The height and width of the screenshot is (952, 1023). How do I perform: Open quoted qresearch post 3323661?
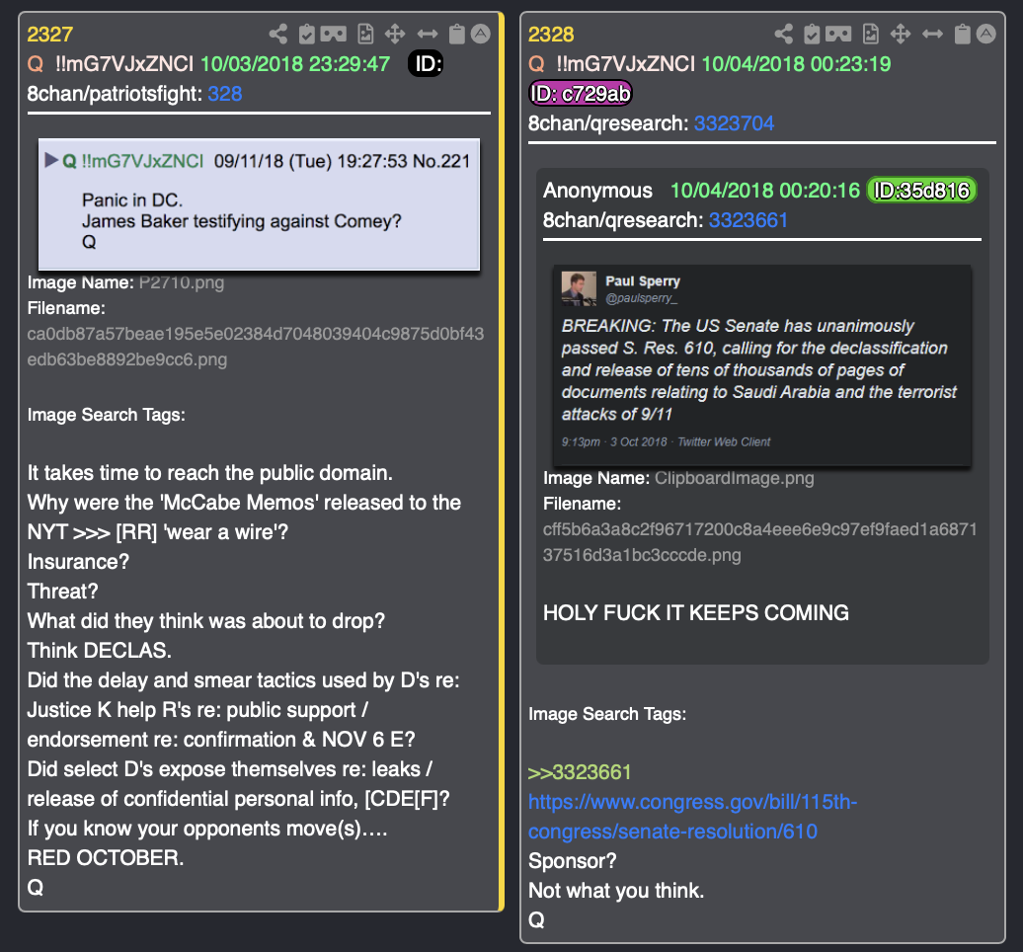[748, 220]
